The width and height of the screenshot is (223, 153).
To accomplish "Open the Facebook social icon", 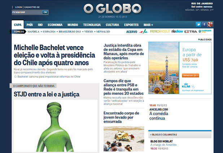I will pyautogui.click(x=204, y=24).
